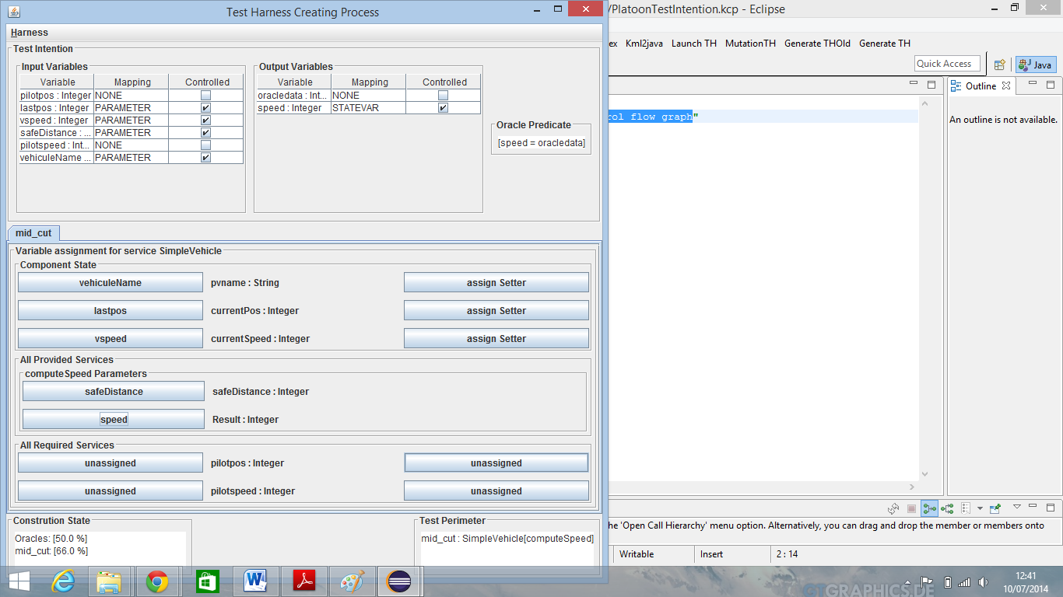Click assign Setter button for vehiculeName
The height and width of the screenshot is (597, 1063).
coord(496,283)
